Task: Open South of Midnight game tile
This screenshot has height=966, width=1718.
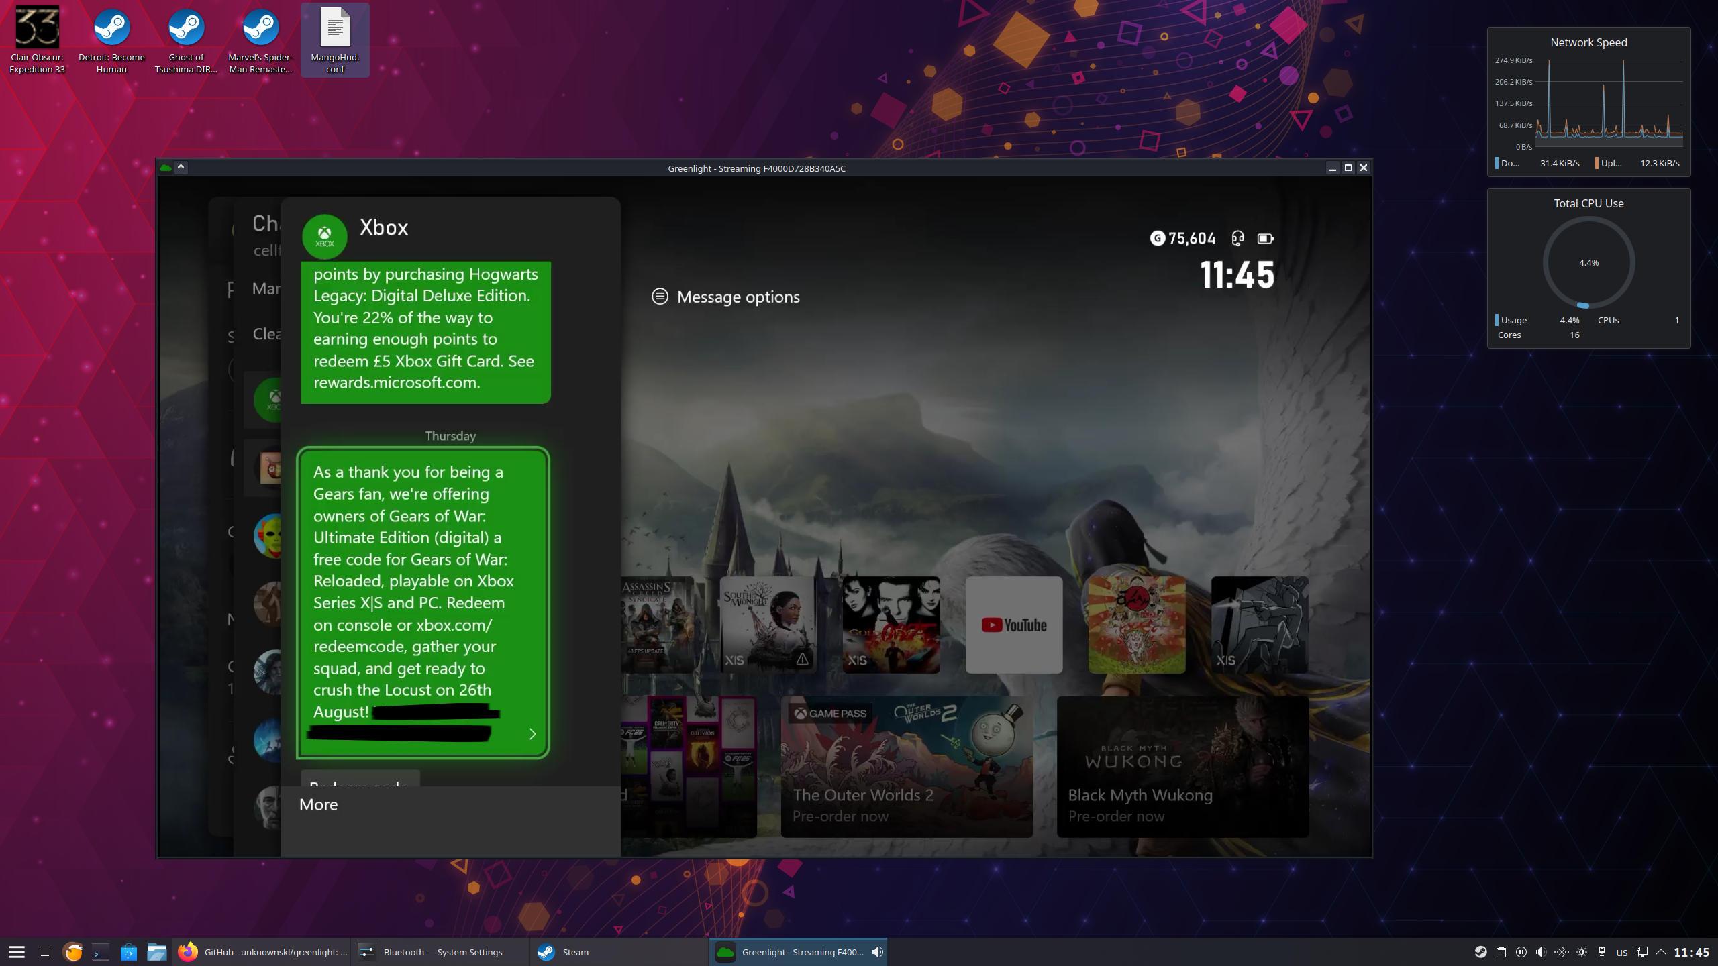Action: tap(768, 625)
